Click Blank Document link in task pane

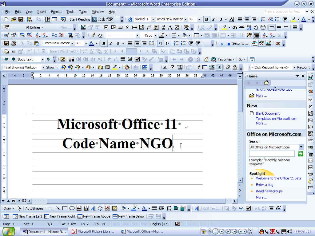tap(268, 113)
